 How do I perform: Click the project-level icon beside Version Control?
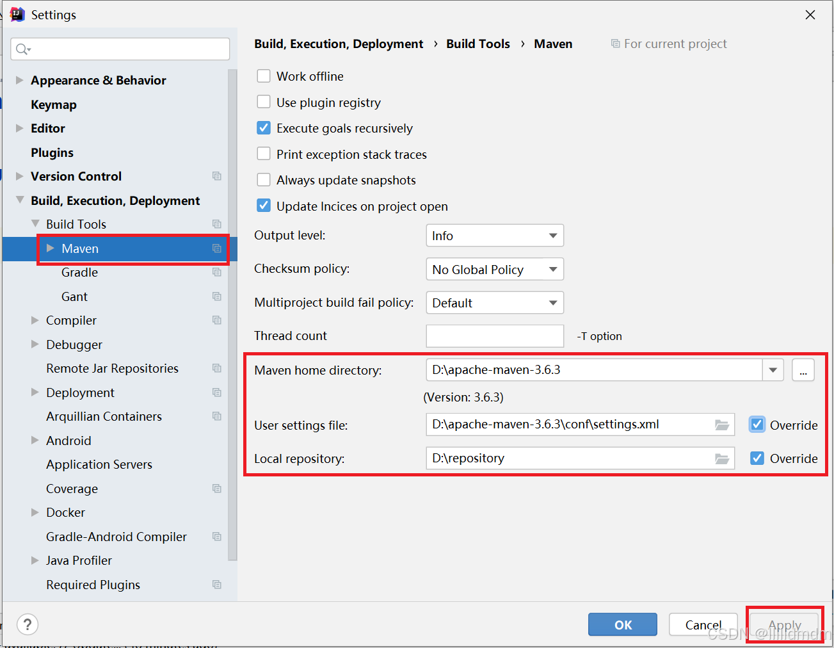[x=217, y=176]
